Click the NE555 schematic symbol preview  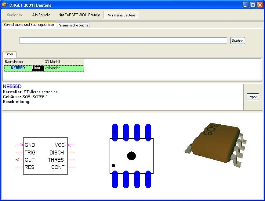pyautogui.click(x=45, y=156)
